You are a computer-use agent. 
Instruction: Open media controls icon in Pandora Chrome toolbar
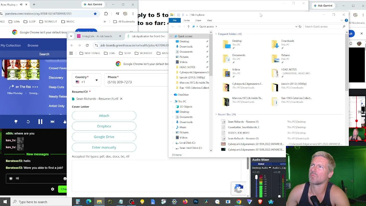point(117,13)
